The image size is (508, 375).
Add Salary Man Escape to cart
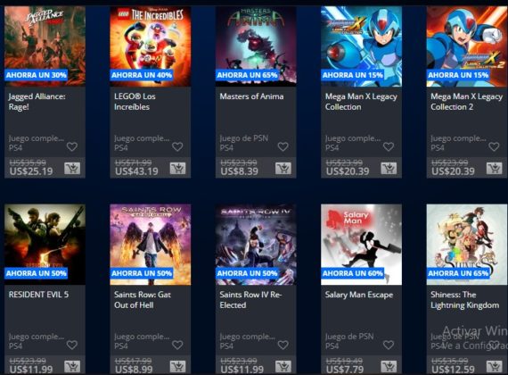tap(389, 367)
